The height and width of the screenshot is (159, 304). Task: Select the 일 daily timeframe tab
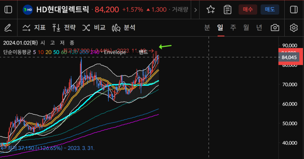(x=220, y=28)
